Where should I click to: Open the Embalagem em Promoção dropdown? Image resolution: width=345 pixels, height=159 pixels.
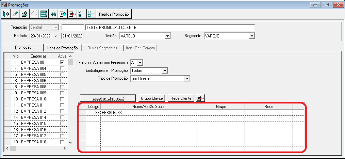pyautogui.click(x=165, y=71)
